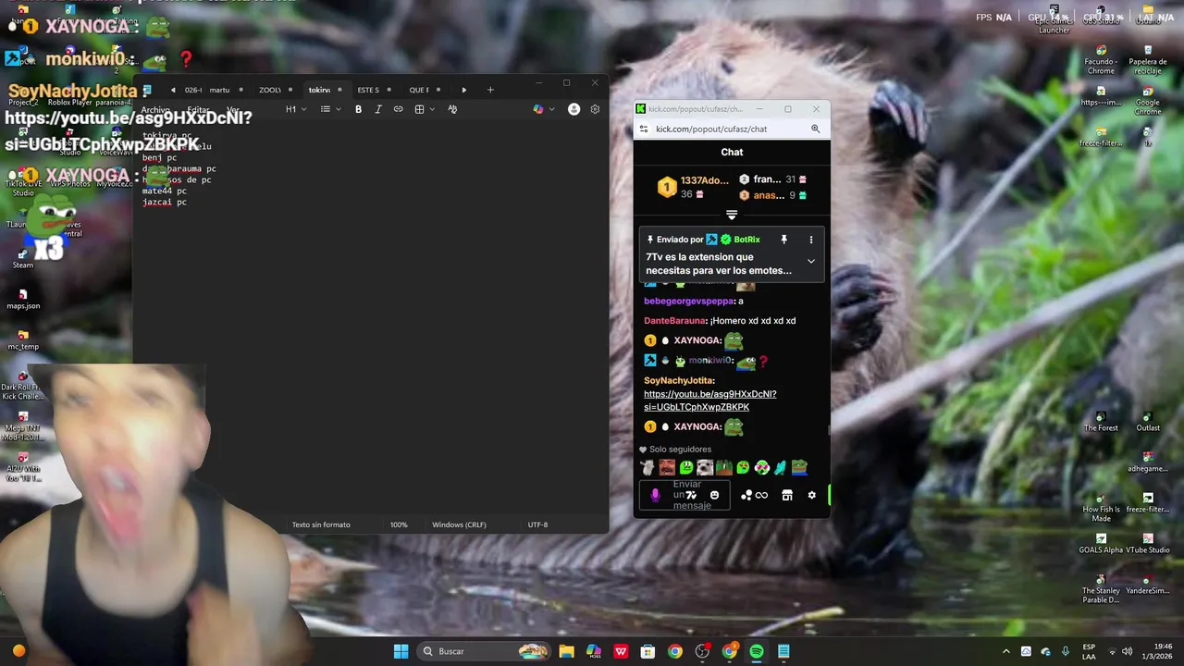Image resolution: width=1184 pixels, height=666 pixels.
Task: Expand the leaderboard chevron under top gifters
Action: coord(732,215)
